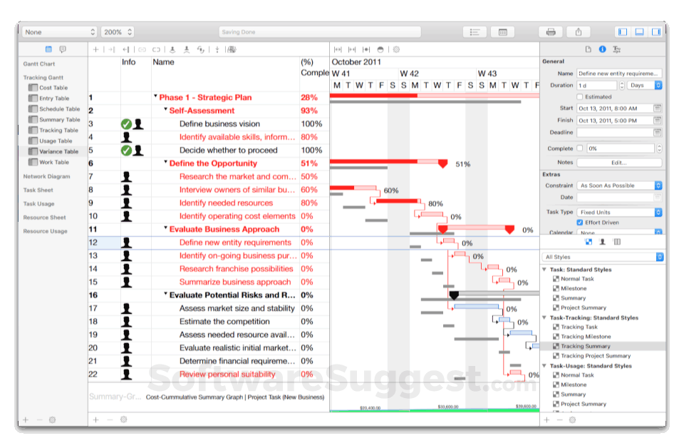Click the Duration stepper arrows

(622, 86)
